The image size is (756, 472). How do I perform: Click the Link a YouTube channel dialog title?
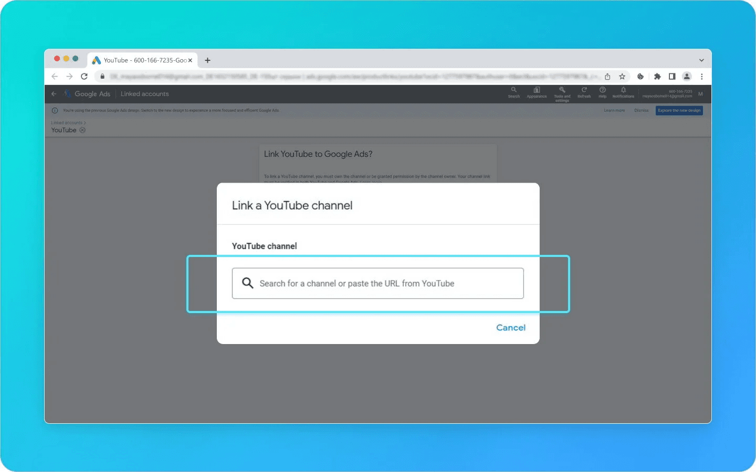click(x=292, y=206)
